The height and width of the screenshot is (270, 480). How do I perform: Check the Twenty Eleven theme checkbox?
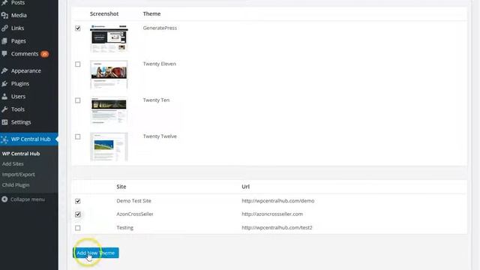tap(78, 64)
